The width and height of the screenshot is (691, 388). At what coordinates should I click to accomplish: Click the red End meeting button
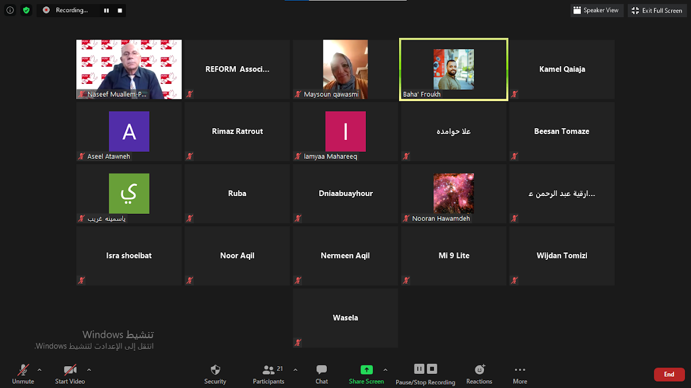pos(669,374)
